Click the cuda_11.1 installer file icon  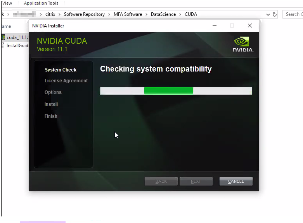[x=3, y=37]
